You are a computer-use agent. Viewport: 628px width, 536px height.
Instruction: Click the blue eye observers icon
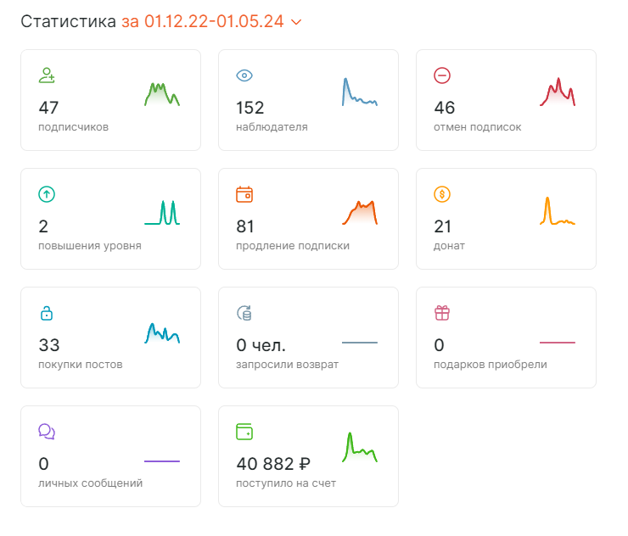244,75
